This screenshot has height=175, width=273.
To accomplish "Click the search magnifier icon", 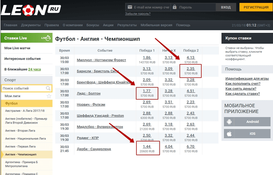I will [x=48, y=88].
